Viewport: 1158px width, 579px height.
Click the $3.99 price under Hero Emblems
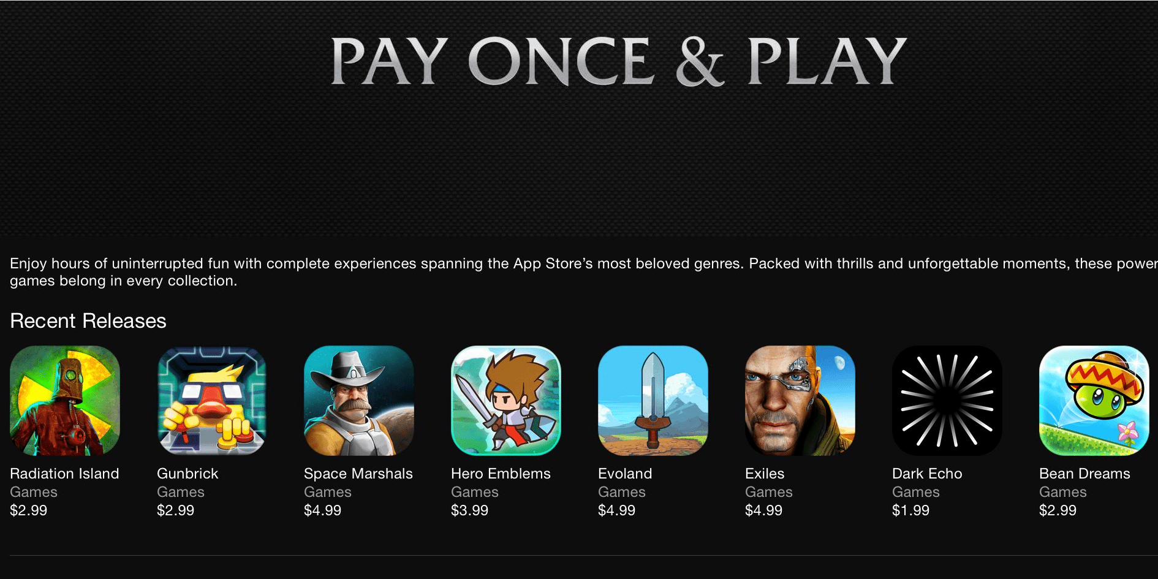pos(470,510)
